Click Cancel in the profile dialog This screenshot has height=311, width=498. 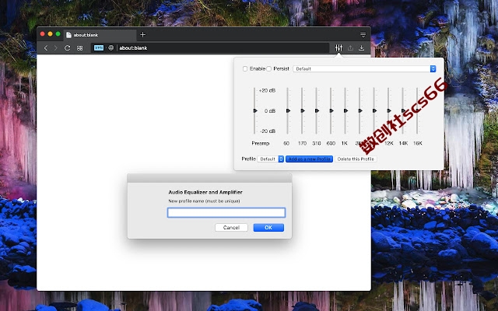coord(231,228)
